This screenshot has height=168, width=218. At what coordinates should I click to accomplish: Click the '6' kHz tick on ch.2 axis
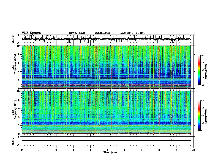[19, 108]
